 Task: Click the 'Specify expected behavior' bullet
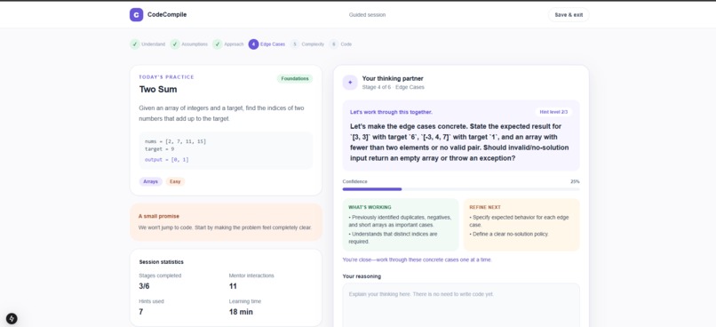[519, 221]
